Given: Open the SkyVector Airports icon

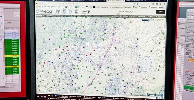Looking at the screenshot, I should 58,11.
